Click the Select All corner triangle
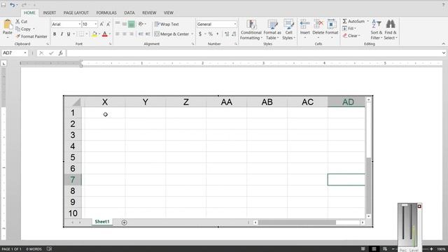This screenshot has height=252, width=448. [76, 102]
